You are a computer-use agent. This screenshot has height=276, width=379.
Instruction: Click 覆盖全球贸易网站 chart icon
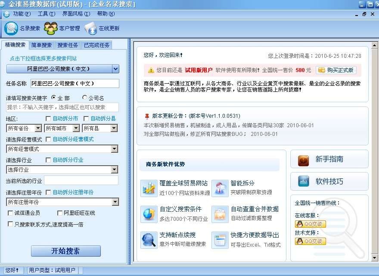tap(149, 188)
